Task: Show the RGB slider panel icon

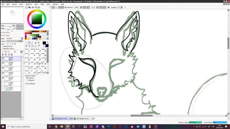Action: click(29, 7)
